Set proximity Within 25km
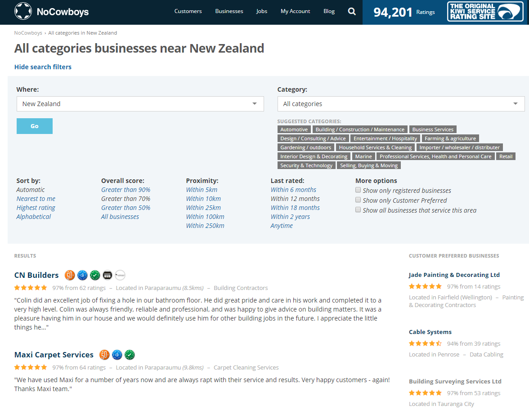Image resolution: width=529 pixels, height=410 pixels. pos(203,208)
